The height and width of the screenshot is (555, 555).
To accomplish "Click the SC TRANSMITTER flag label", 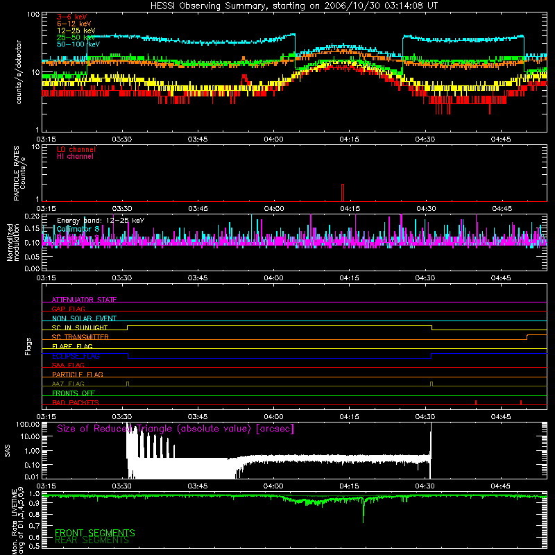I will [80, 337].
